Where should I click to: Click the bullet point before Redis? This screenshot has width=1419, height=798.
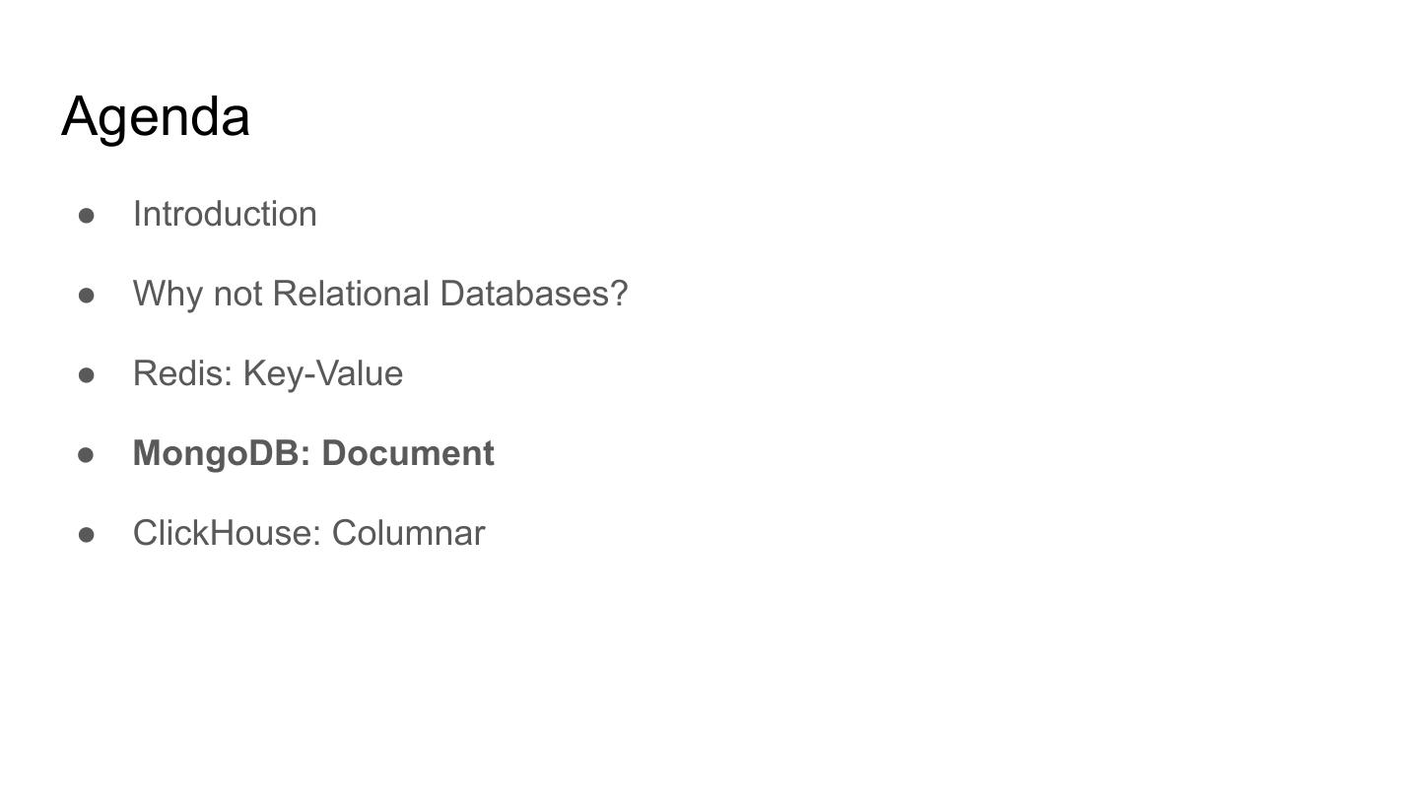87,374
